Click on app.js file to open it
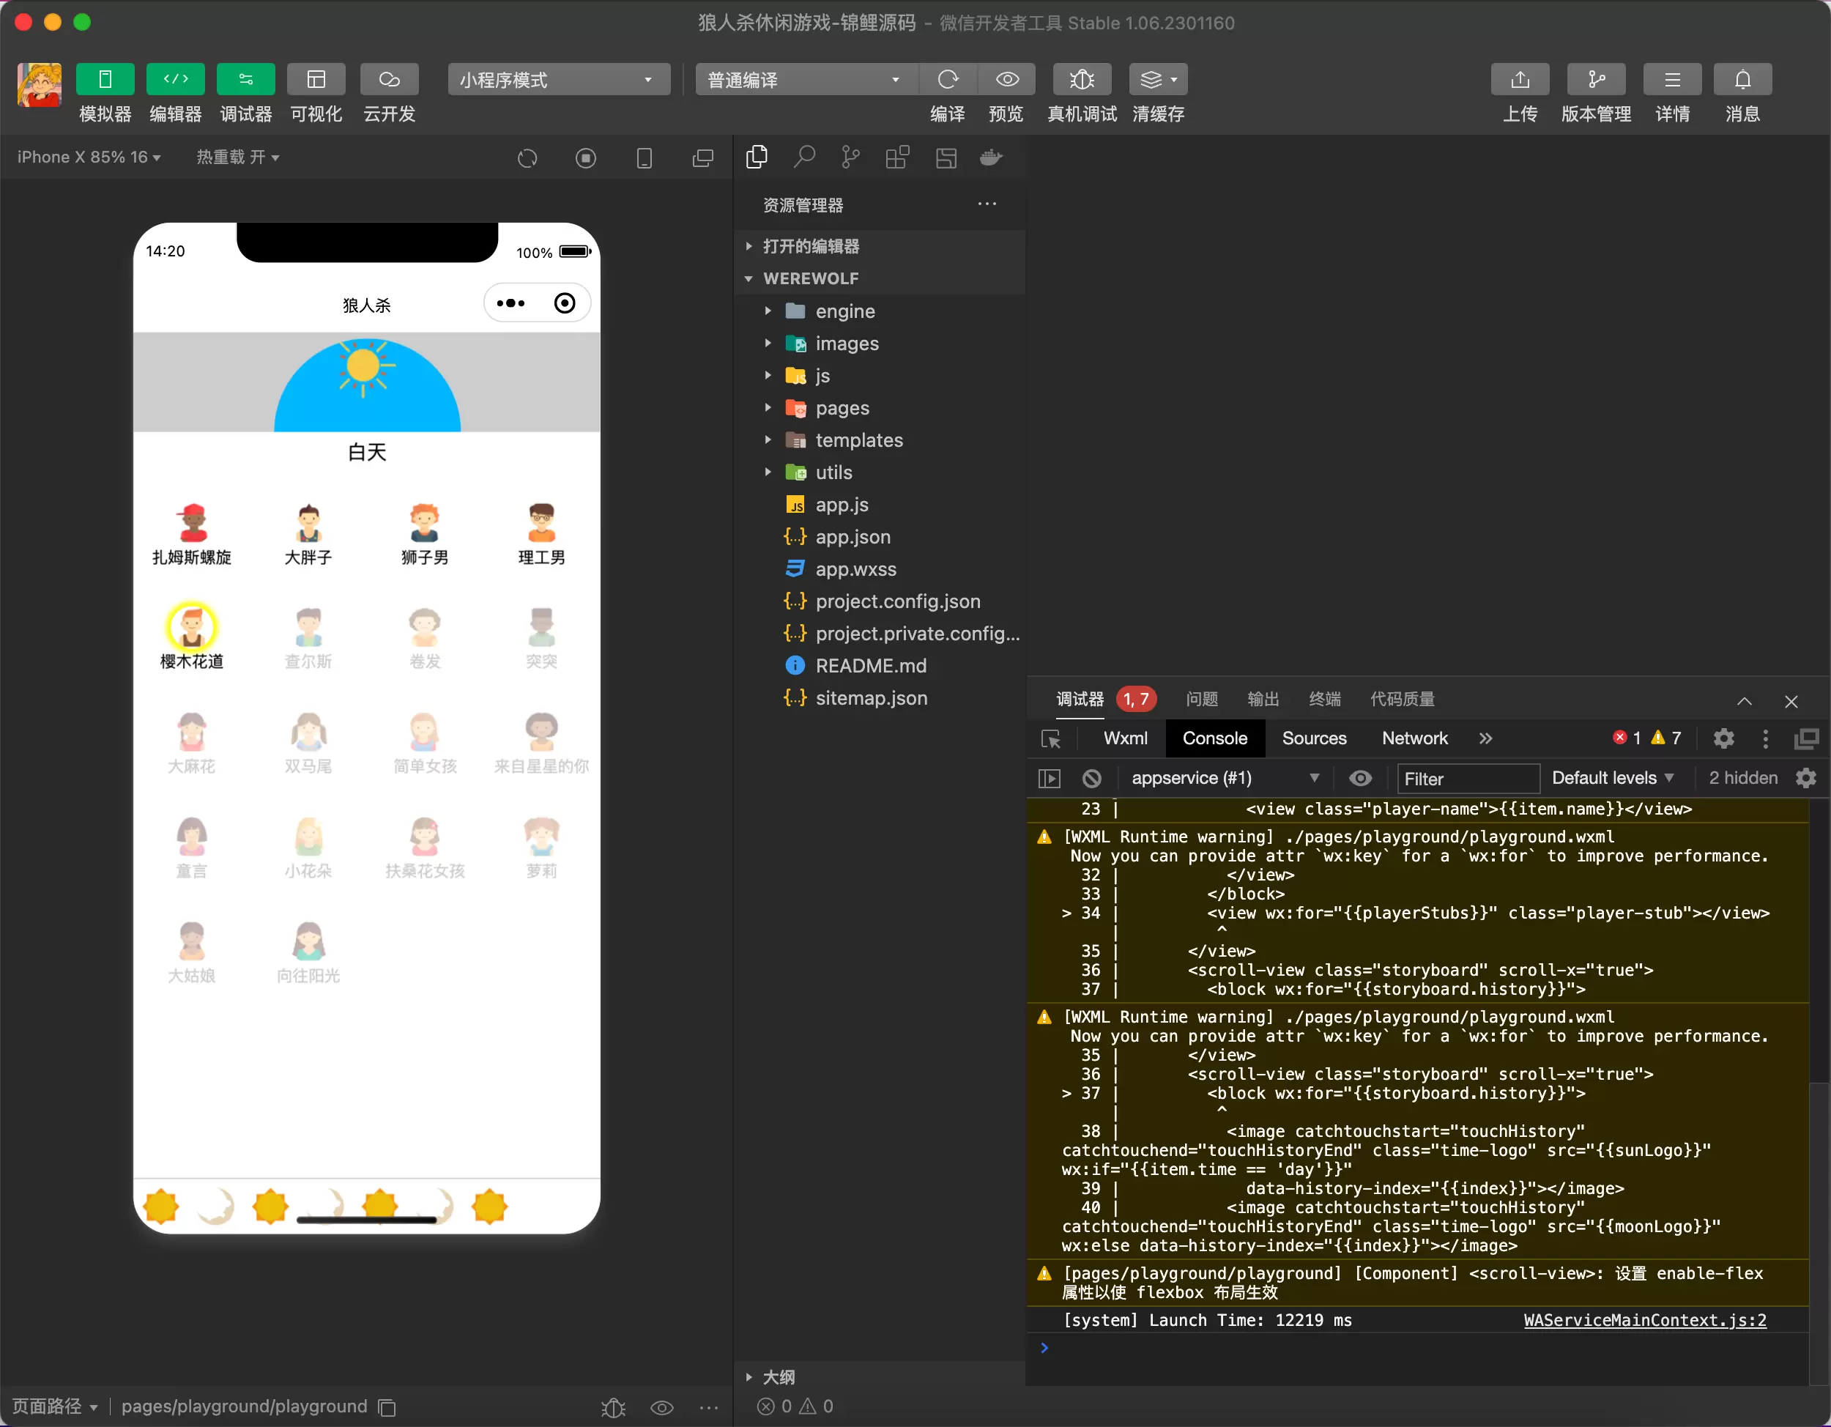The height and width of the screenshot is (1427, 1831). tap(842, 504)
